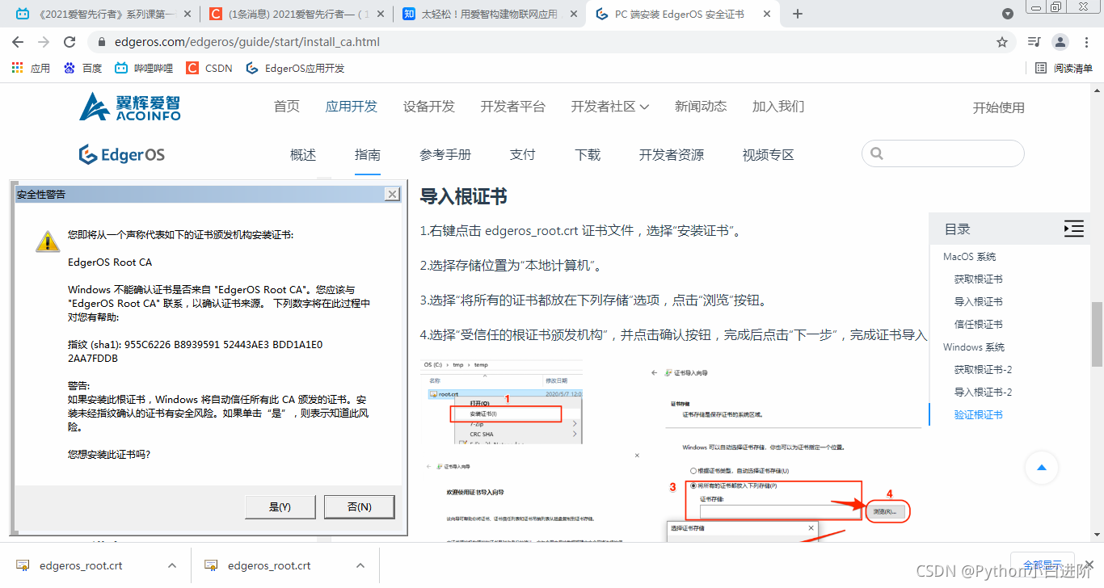The image size is (1104, 588).
Task: Click 否(N) to decline the certificate
Action: (x=359, y=506)
